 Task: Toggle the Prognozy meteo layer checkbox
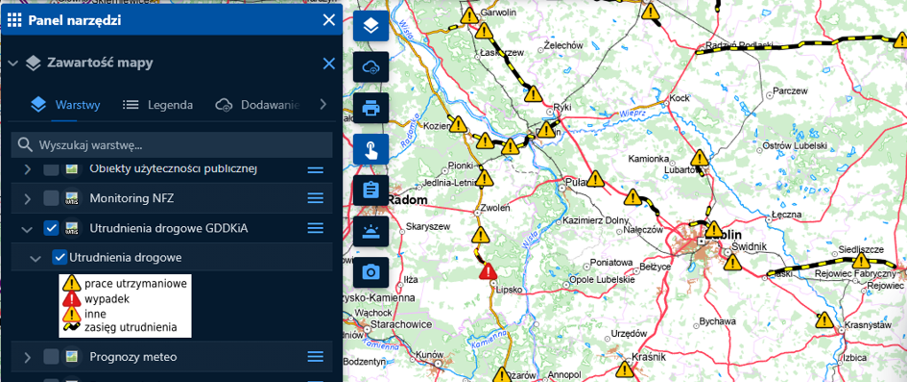51,357
